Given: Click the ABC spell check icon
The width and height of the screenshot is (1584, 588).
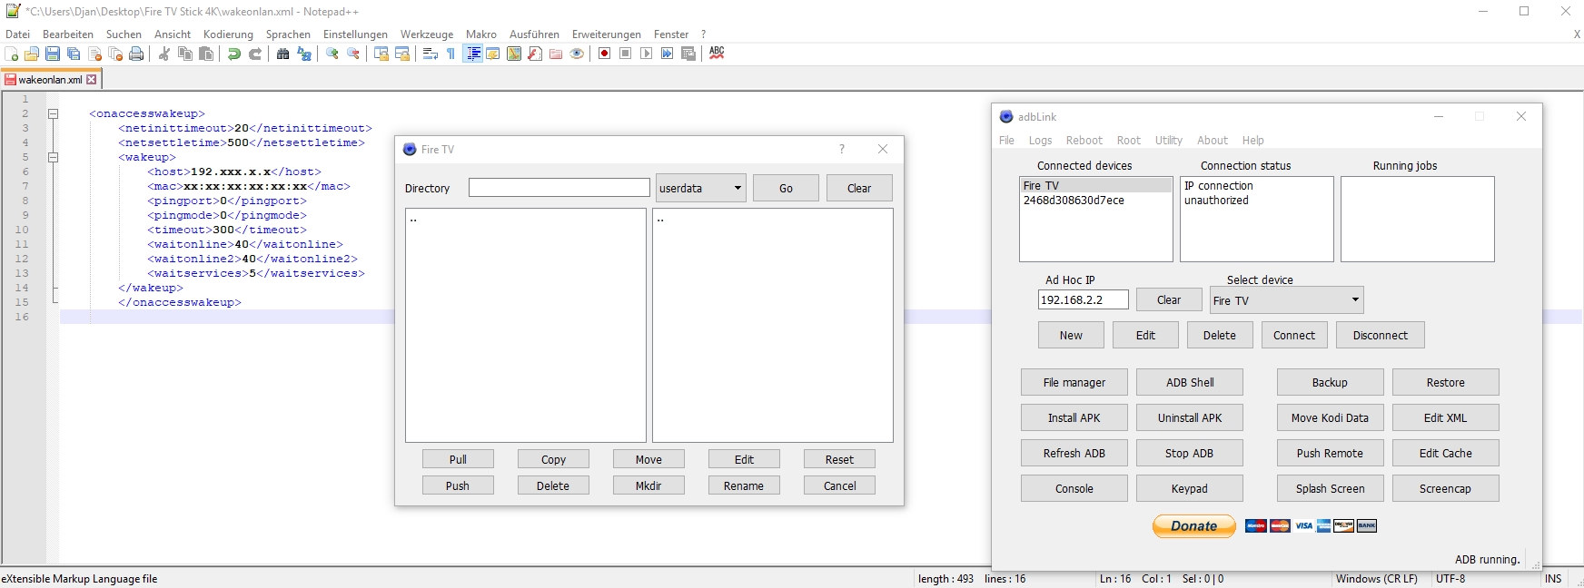Looking at the screenshot, I should tap(717, 54).
